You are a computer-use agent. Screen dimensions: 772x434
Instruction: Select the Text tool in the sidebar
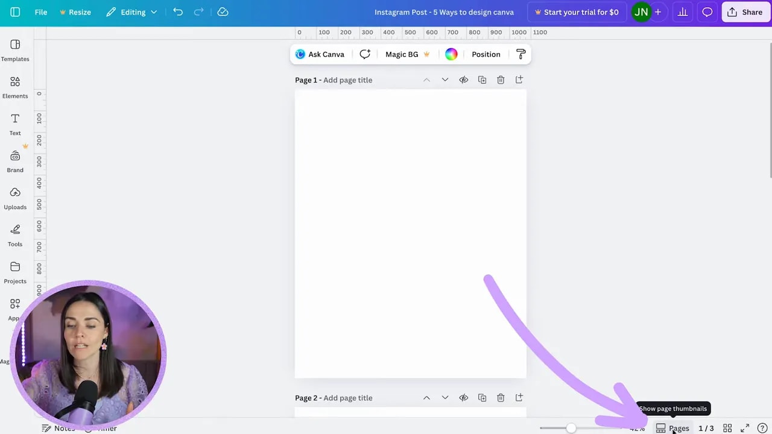[15, 124]
